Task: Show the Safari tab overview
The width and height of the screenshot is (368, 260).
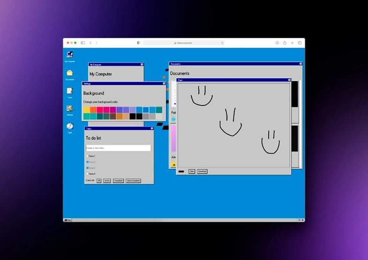Action: pos(300,43)
